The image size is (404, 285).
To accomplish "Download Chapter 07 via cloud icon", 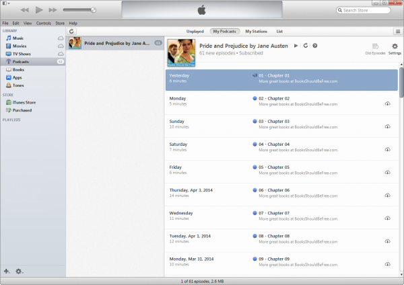I will (388, 218).
